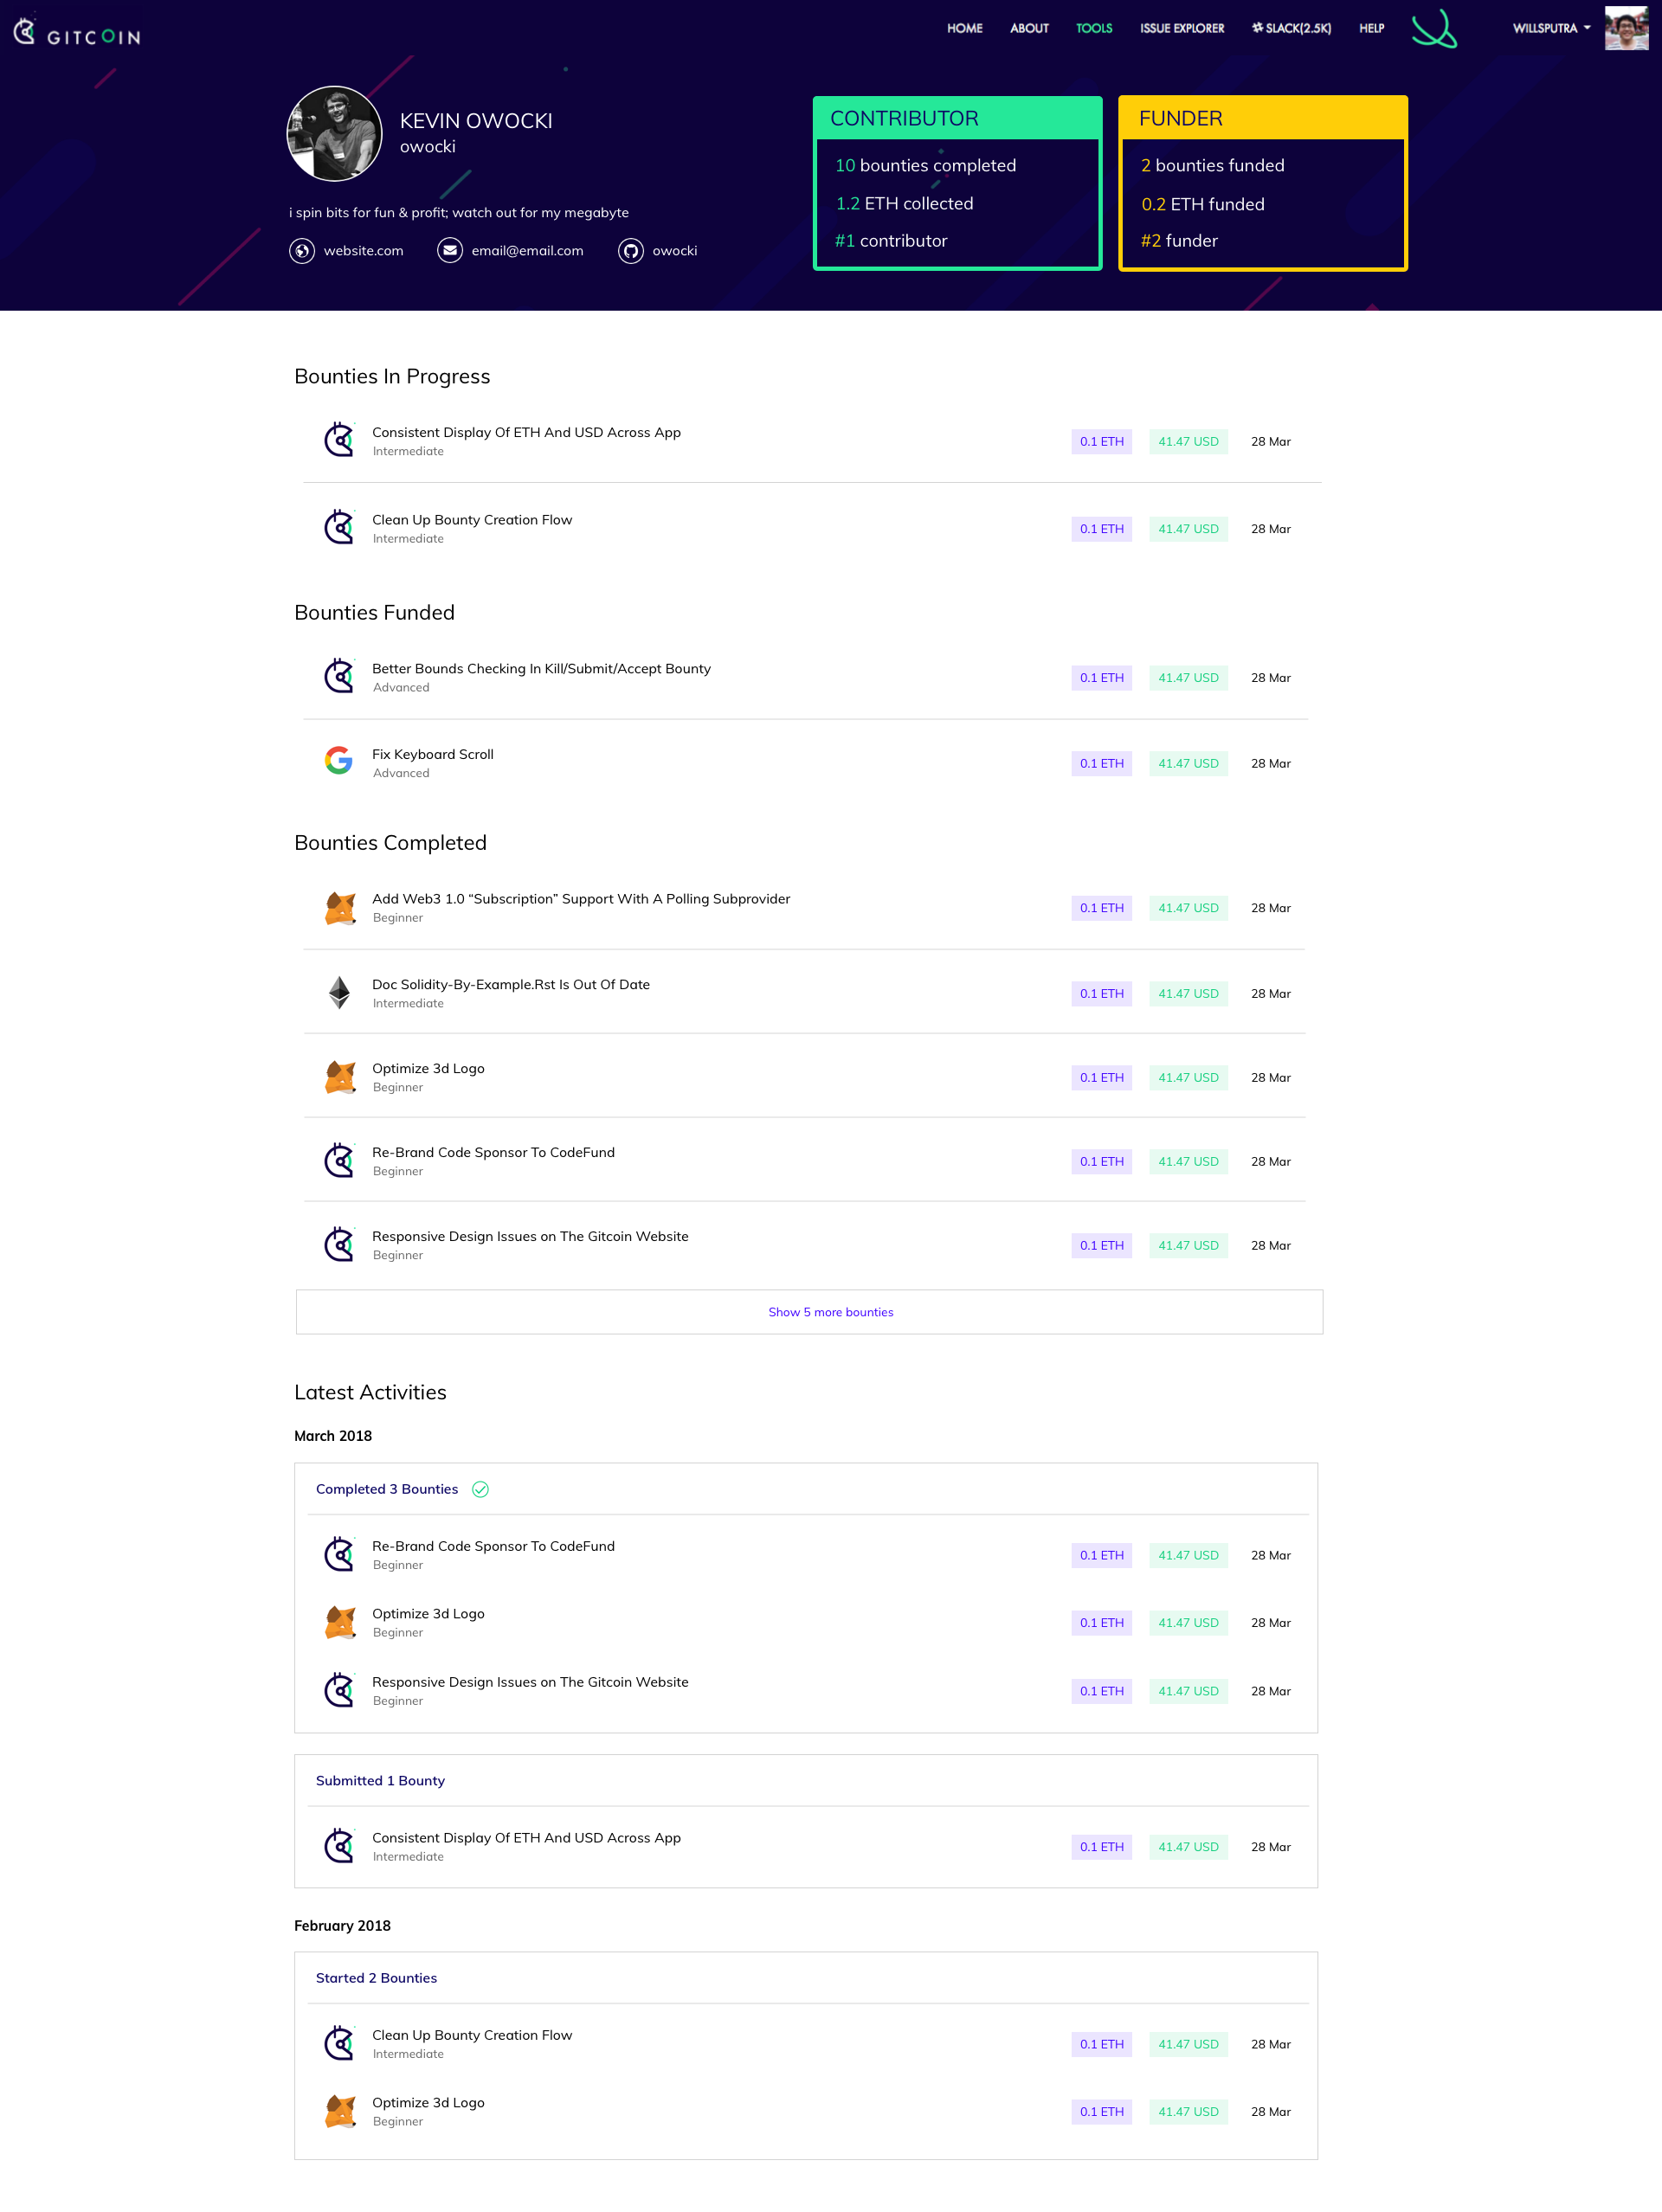Toggle the green checkmark beside Completed 3 Bounties
This screenshot has height=2212, width=1662.
point(481,1489)
